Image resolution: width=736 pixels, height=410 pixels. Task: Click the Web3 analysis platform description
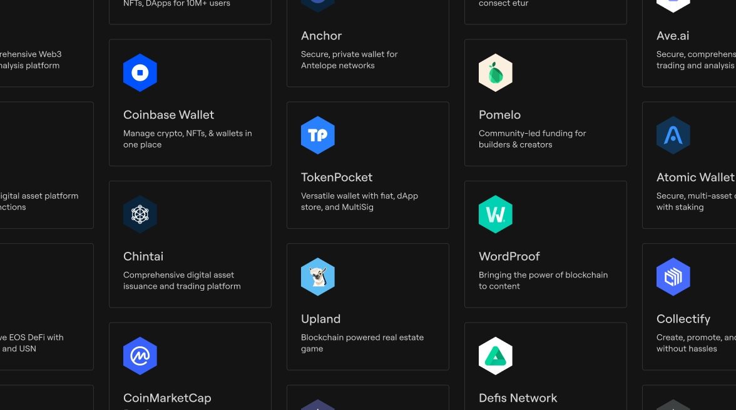(x=31, y=60)
